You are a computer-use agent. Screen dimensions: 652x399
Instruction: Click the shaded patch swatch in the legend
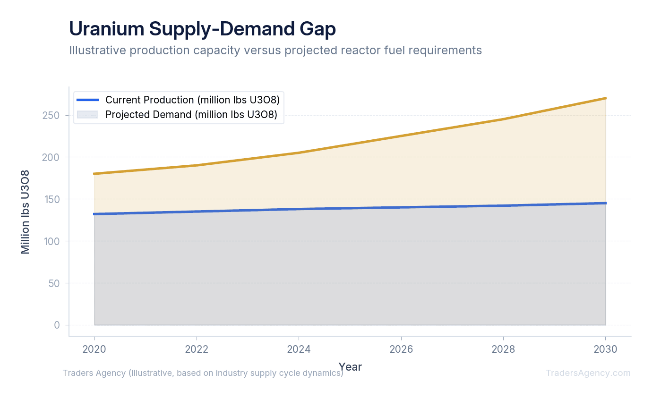[x=87, y=114]
